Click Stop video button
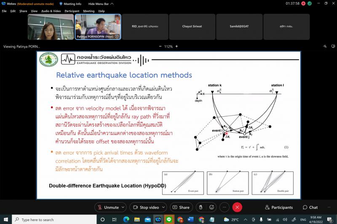 coord(147,207)
